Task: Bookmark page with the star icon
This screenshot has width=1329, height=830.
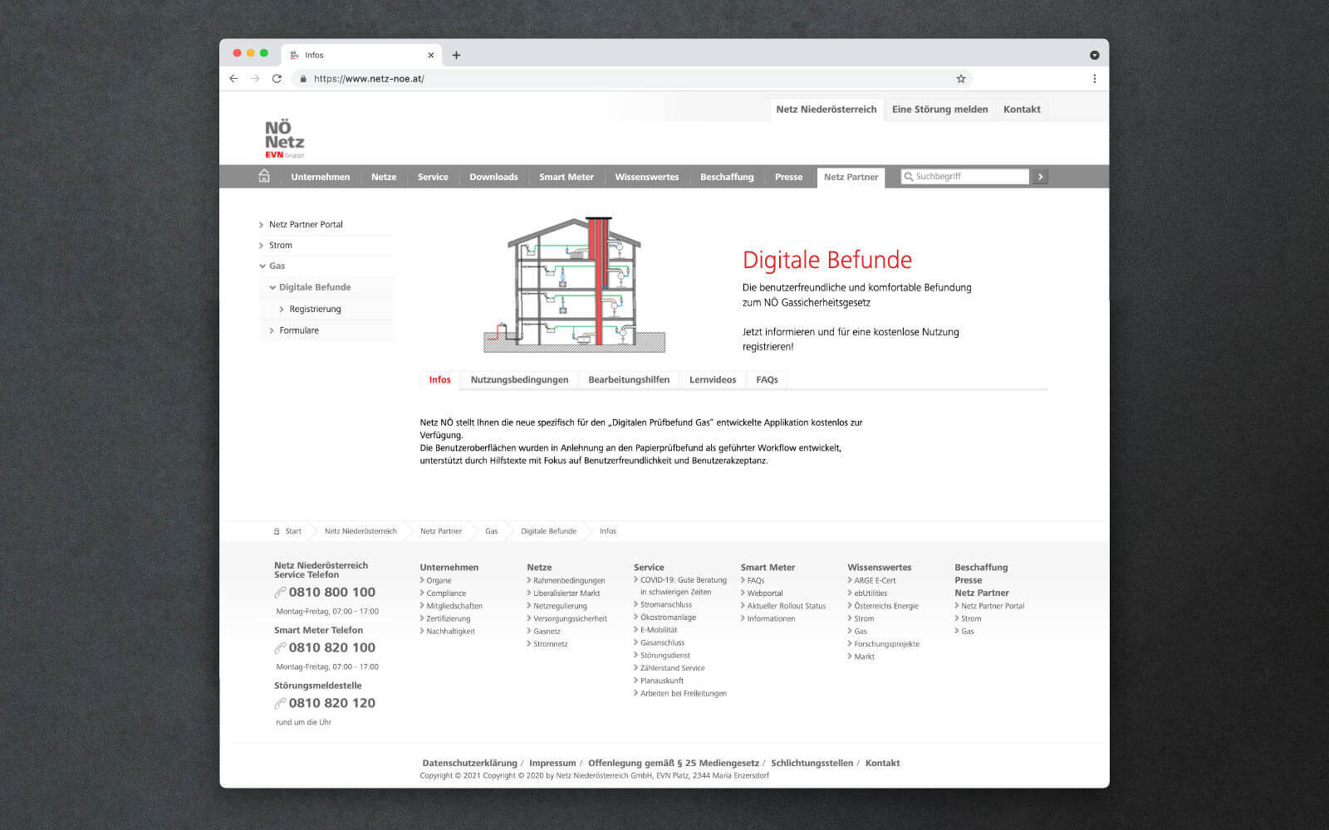Action: click(x=961, y=79)
